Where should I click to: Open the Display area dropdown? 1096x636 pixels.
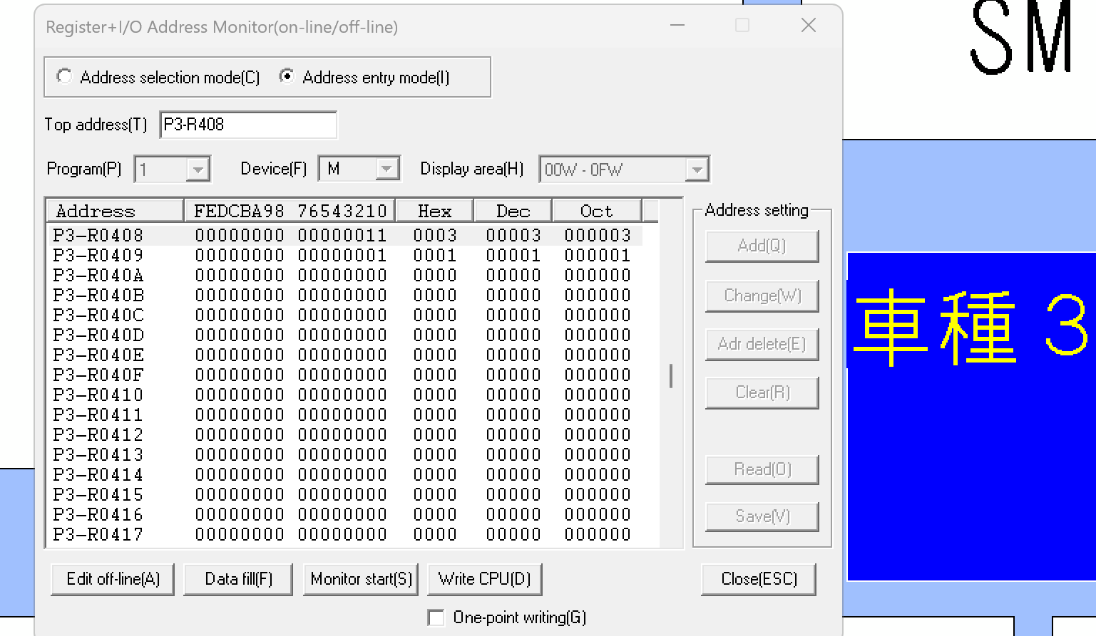(697, 170)
